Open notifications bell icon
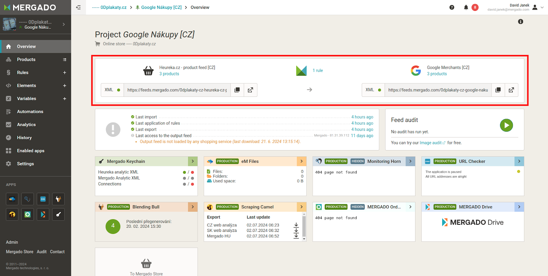This screenshot has width=548, height=276. (466, 7)
